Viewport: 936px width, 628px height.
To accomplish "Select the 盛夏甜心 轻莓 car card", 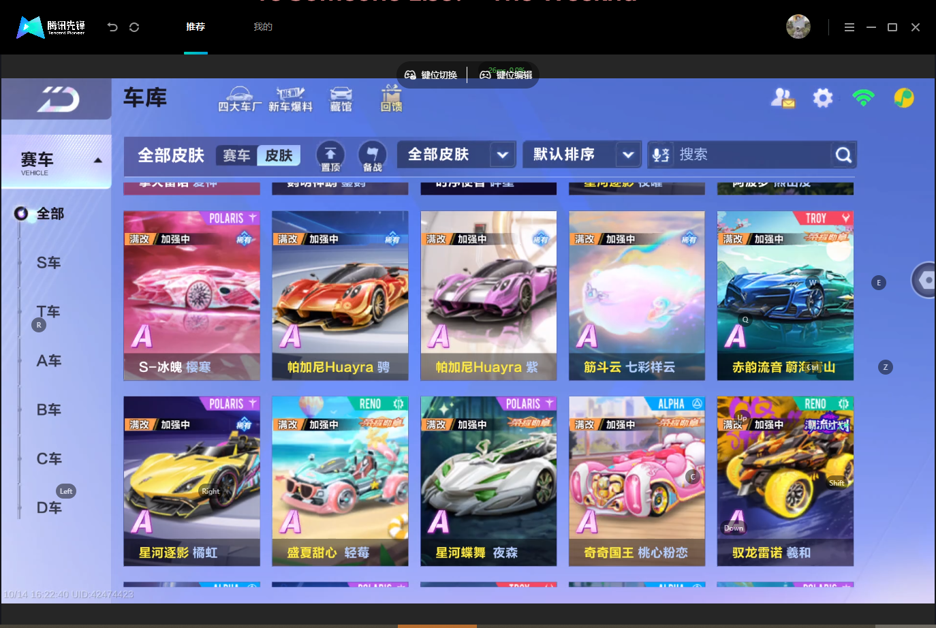I will tap(340, 481).
